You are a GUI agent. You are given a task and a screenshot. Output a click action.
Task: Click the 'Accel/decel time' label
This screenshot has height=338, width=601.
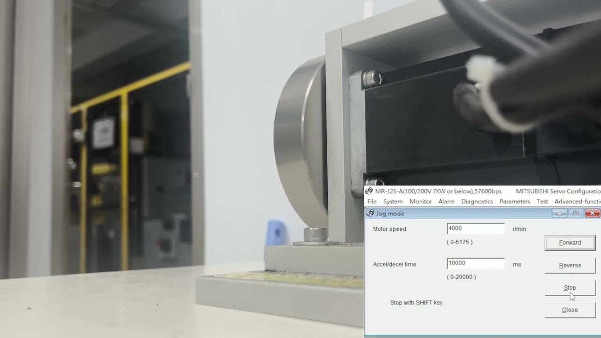394,264
